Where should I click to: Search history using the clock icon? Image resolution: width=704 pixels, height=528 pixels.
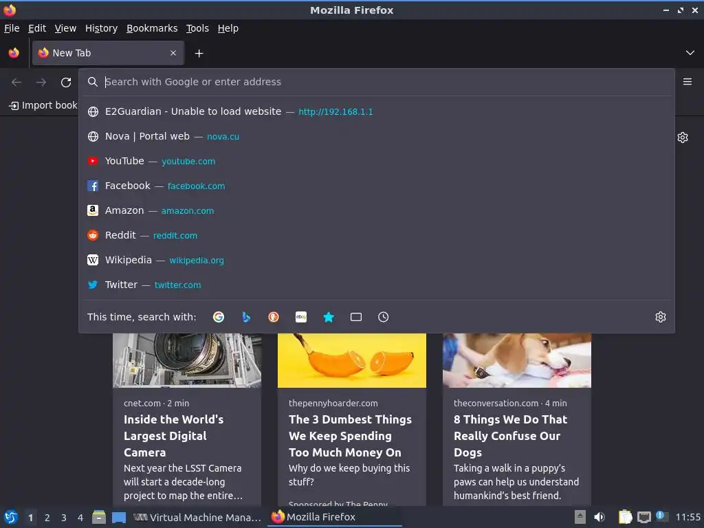pos(384,317)
